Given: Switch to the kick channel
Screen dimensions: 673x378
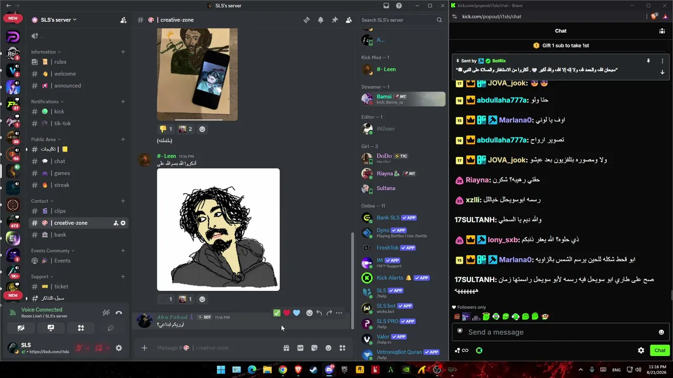Looking at the screenshot, I should (x=78, y=111).
